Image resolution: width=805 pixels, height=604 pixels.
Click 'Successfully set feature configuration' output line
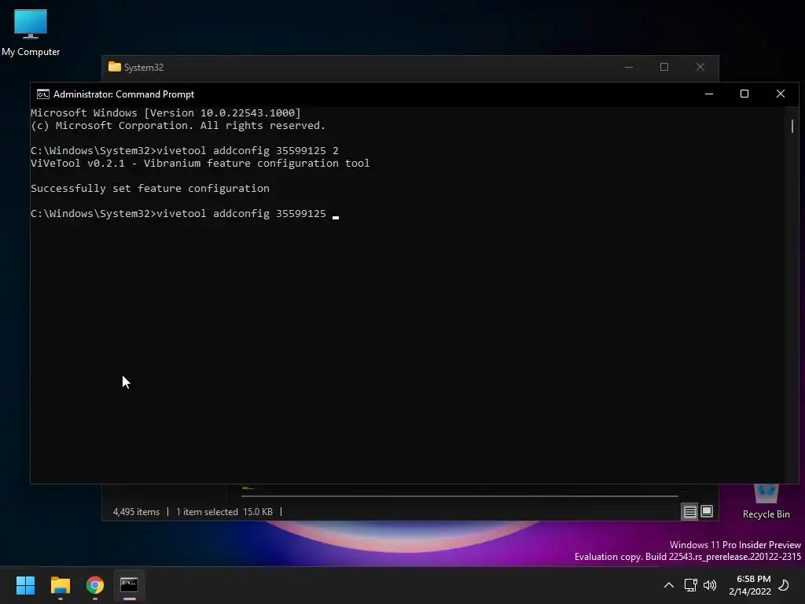(150, 189)
